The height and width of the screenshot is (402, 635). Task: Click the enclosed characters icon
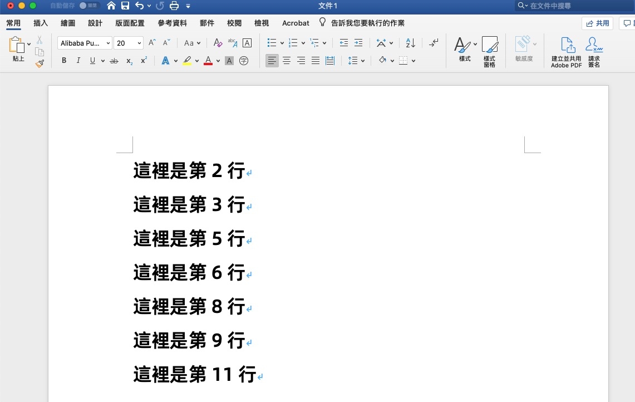pos(244,61)
